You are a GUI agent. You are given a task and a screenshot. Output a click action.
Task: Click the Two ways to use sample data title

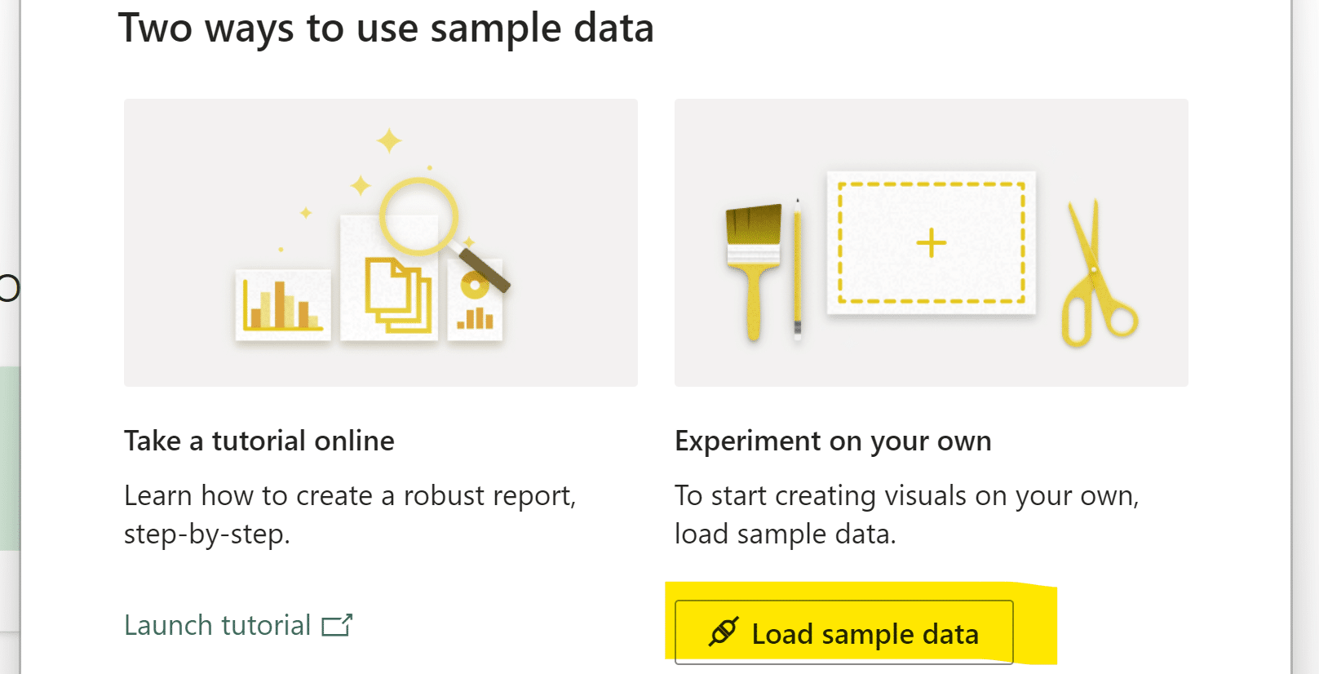point(386,29)
